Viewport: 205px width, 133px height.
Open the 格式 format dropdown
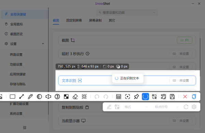(x=136, y=107)
